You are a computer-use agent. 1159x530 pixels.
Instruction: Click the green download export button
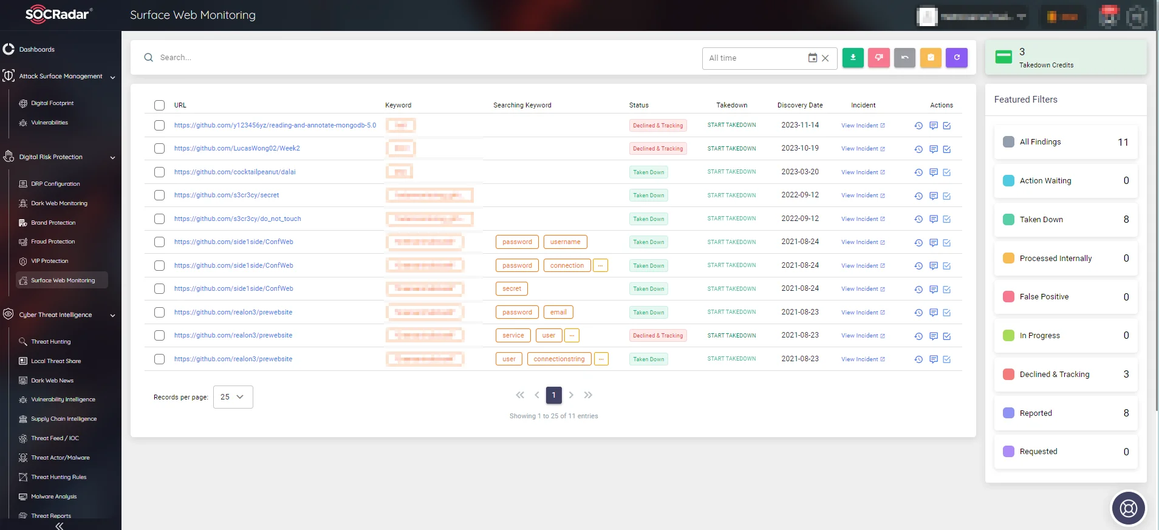coord(853,58)
